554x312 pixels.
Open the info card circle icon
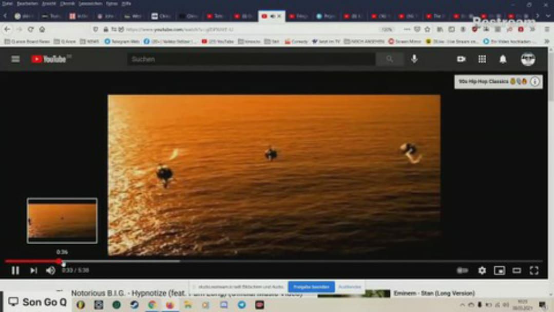click(536, 82)
